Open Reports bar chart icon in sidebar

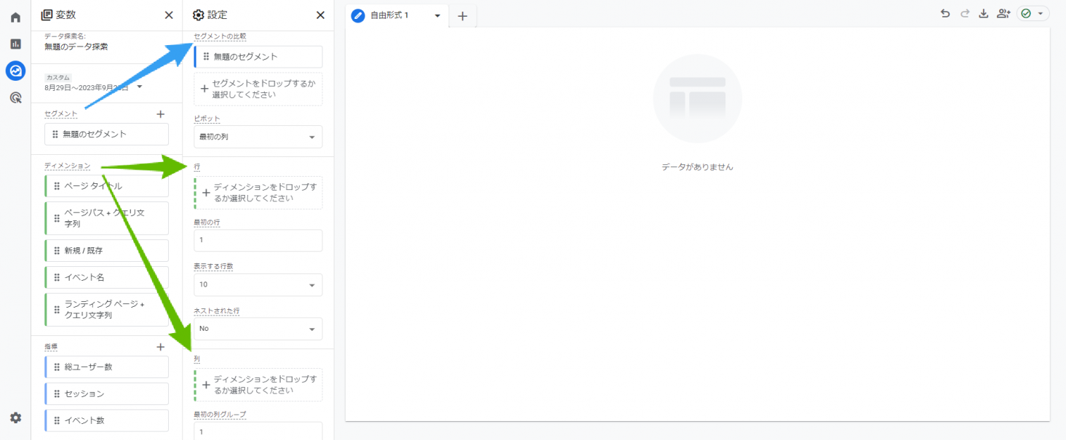pos(15,44)
